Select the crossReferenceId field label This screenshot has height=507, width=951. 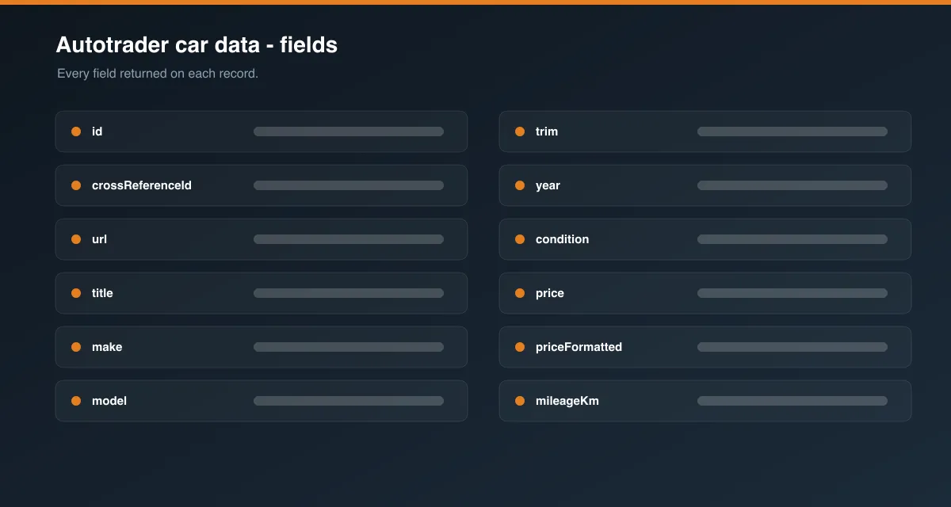(142, 185)
